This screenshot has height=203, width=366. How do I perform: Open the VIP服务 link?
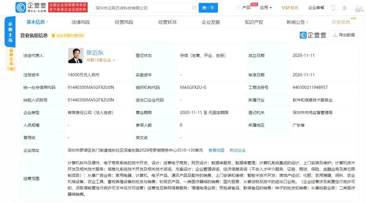(x=290, y=8)
